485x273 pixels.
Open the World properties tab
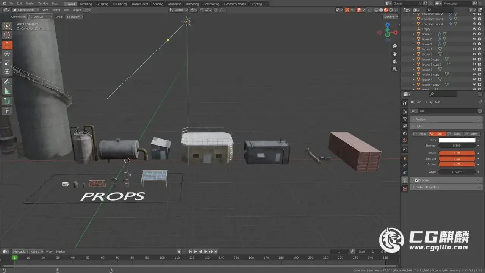405,140
